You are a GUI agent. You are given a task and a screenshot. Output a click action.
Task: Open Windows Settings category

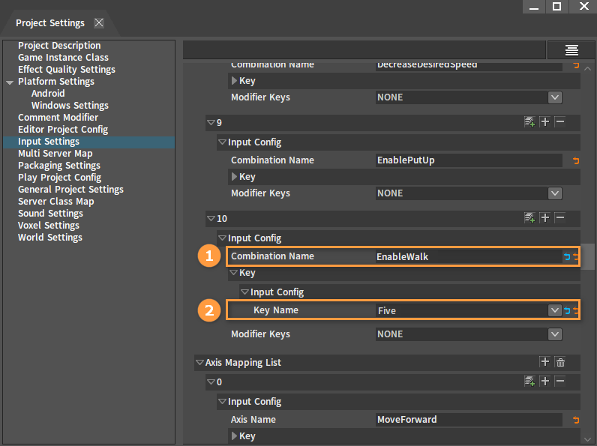click(x=70, y=106)
